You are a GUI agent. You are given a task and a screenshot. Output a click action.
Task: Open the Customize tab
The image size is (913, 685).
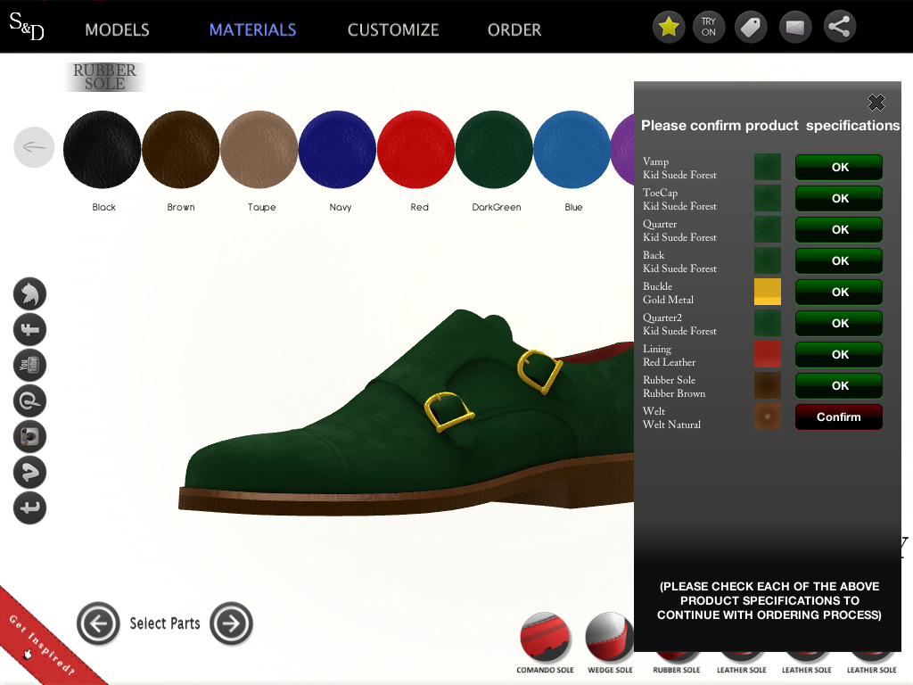[393, 29]
